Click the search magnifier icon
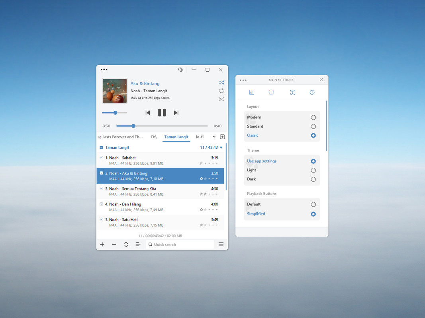Viewport: 425px width, 318px height. point(150,244)
